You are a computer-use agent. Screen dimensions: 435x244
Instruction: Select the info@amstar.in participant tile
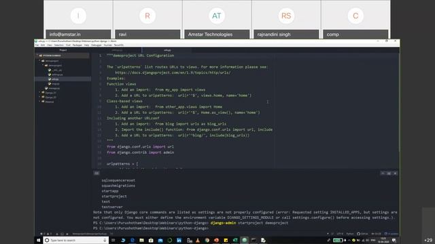[78, 20]
